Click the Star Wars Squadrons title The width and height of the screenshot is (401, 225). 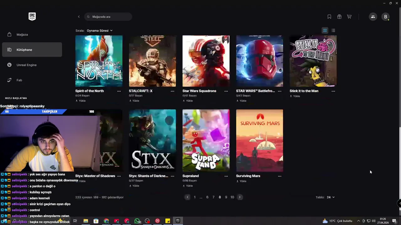(199, 91)
